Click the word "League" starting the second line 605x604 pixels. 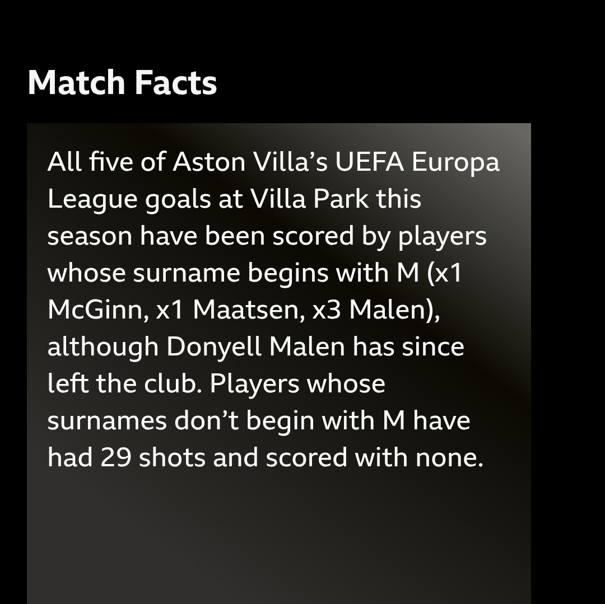[x=92, y=199]
